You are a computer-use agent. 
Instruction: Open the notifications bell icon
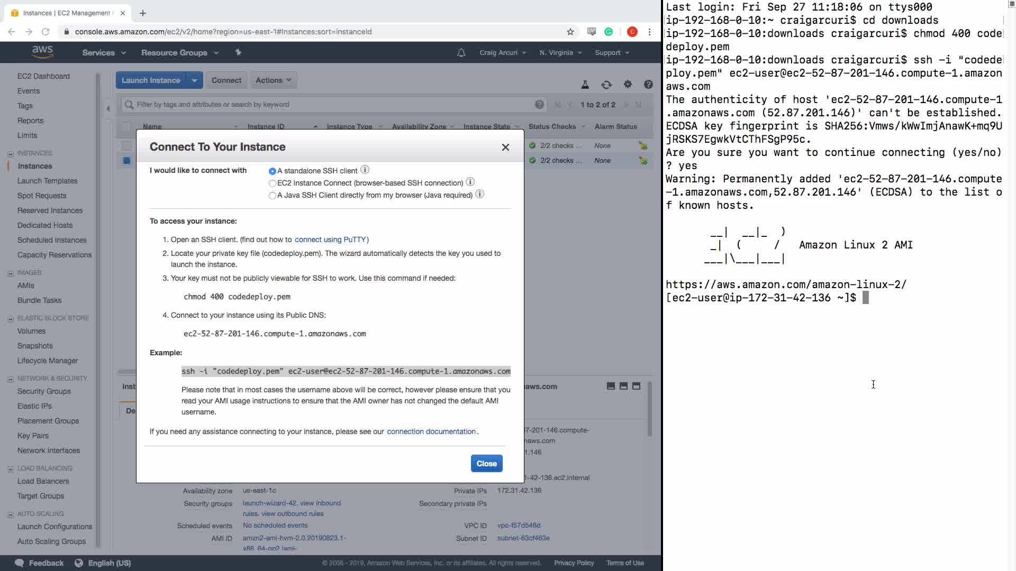tap(461, 53)
